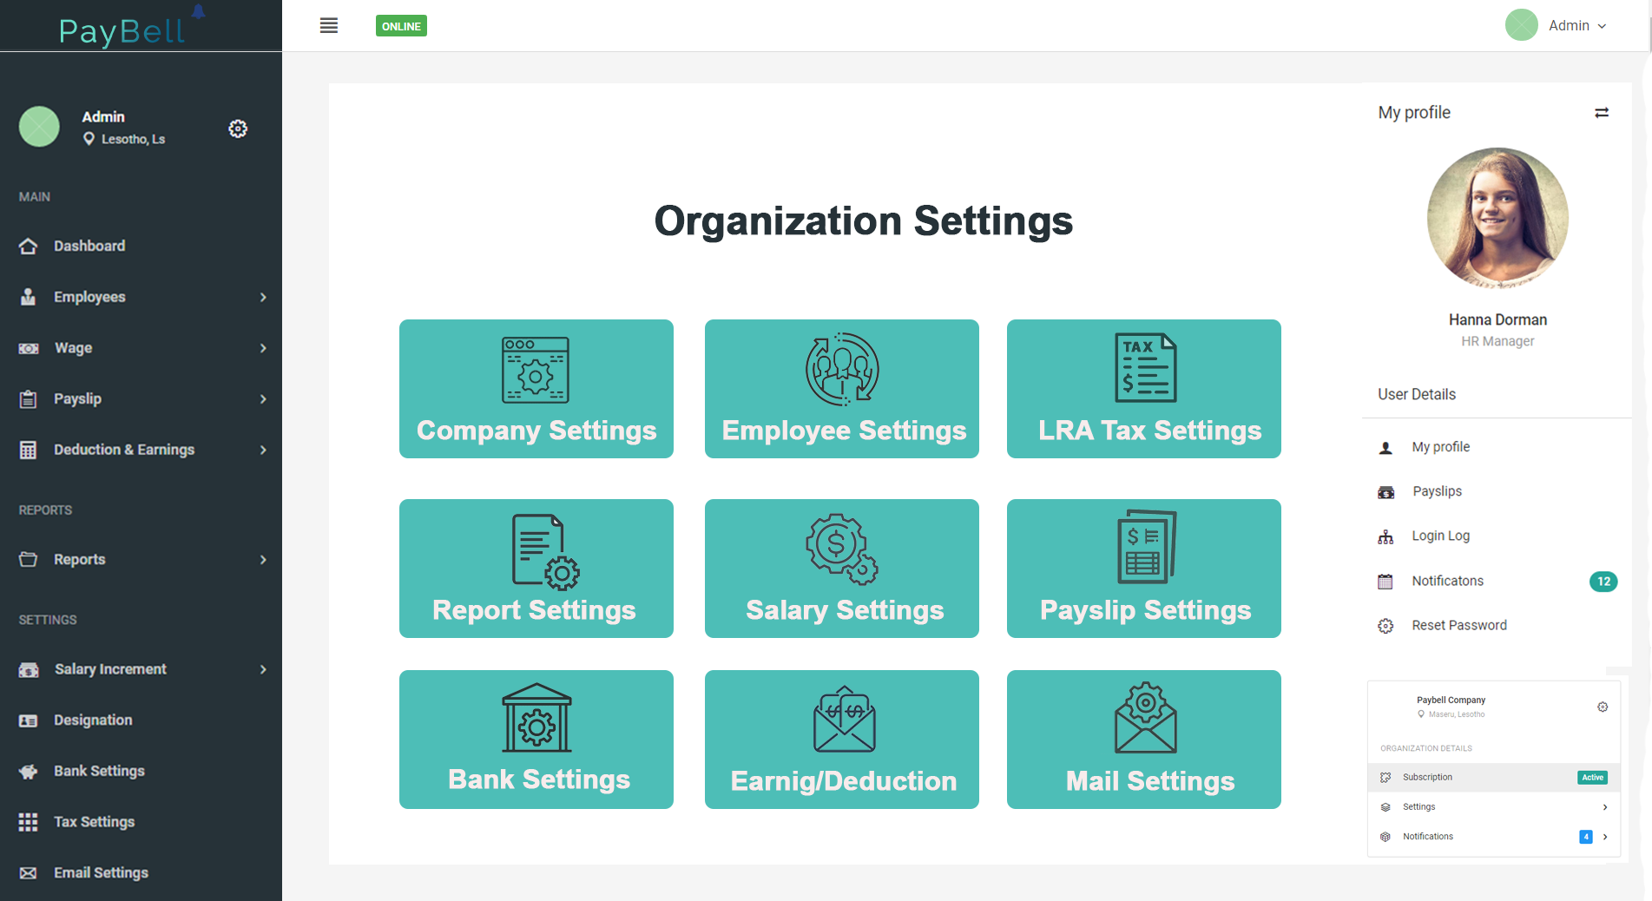1652x901 pixels.
Task: Open the LRA Tax Settings tile
Action: click(1143, 389)
